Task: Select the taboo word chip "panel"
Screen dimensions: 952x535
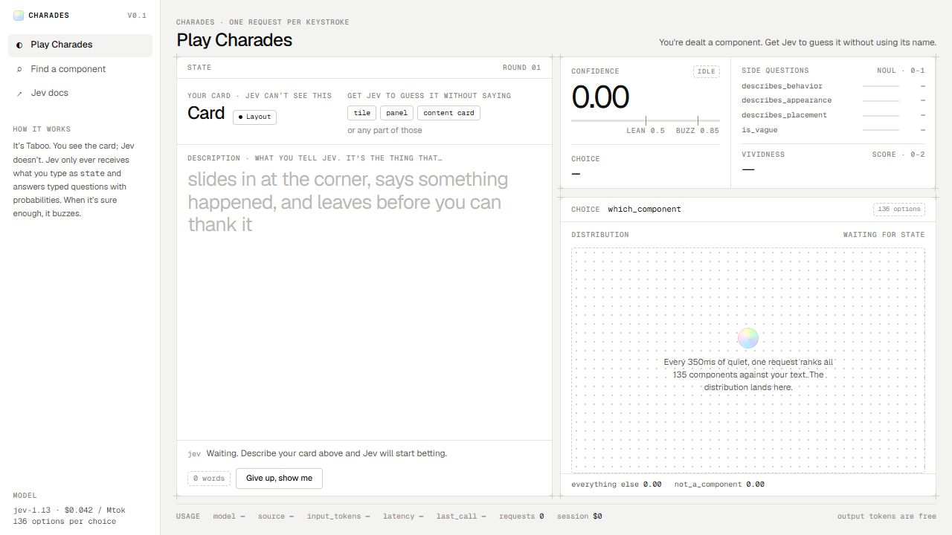Action: [396, 113]
